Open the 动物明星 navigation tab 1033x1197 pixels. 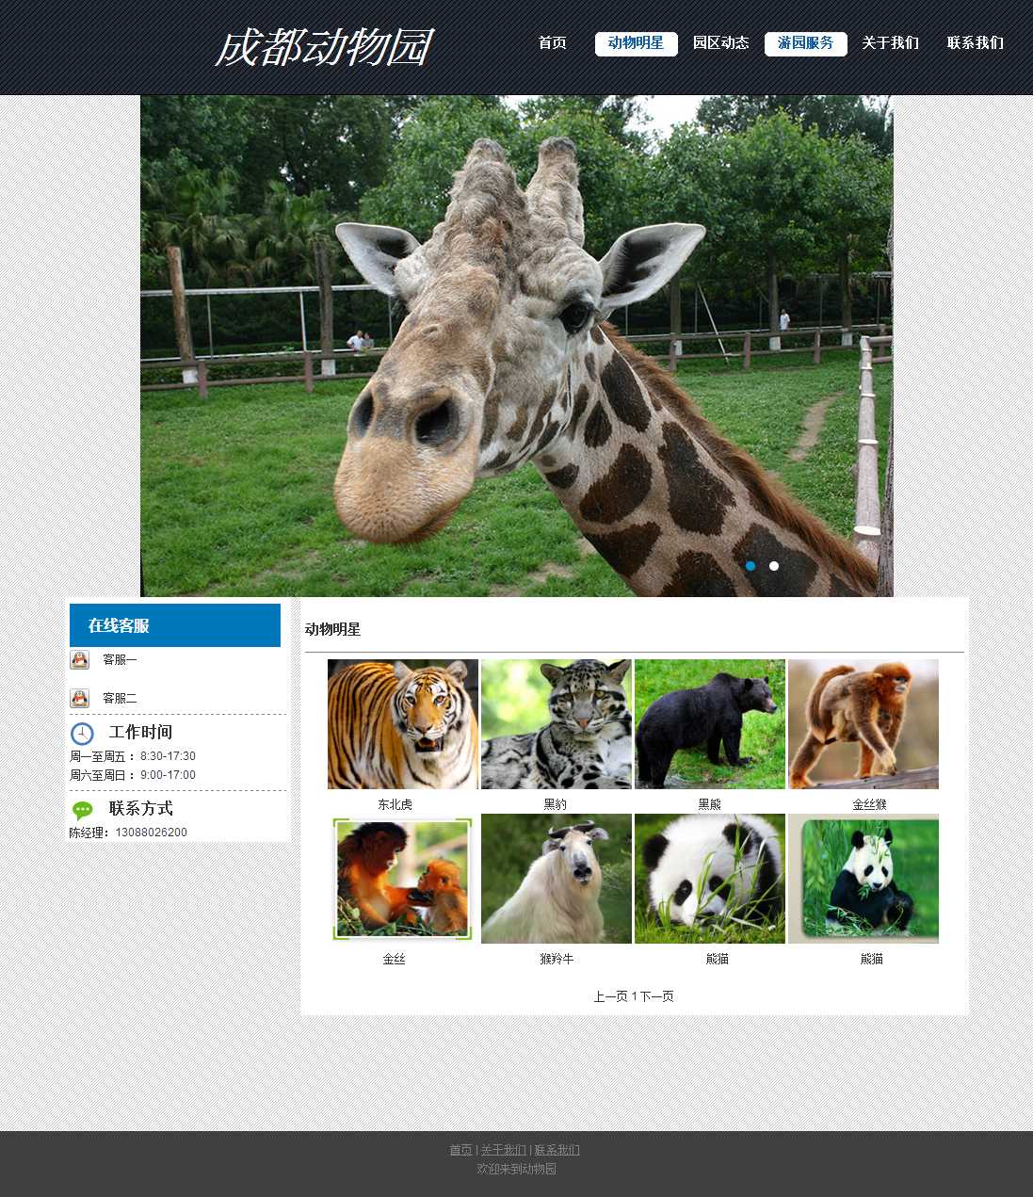(x=636, y=43)
